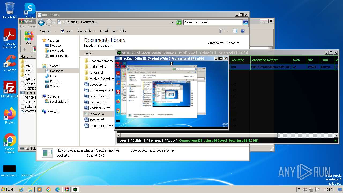343x193 pixels.
Task: Click Back arrow in Documents window
Action: coord(41,22)
